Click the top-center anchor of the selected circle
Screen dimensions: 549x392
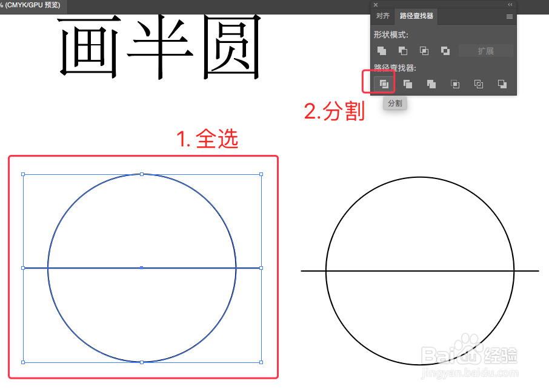coord(142,174)
